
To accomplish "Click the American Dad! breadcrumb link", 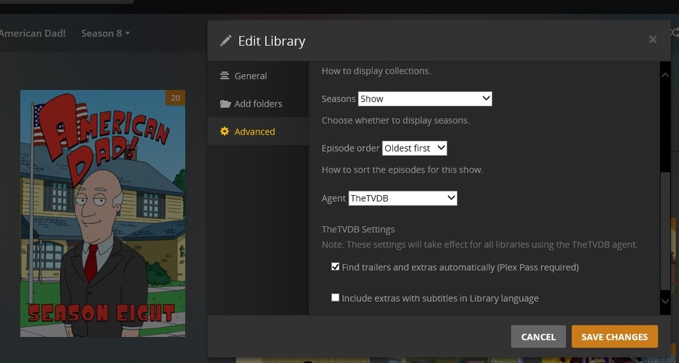I will [32, 33].
